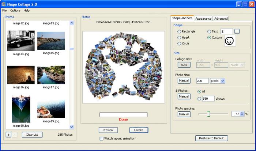Switch to the Appearance tab
Screen dimensions: 256x151
pos(203,19)
